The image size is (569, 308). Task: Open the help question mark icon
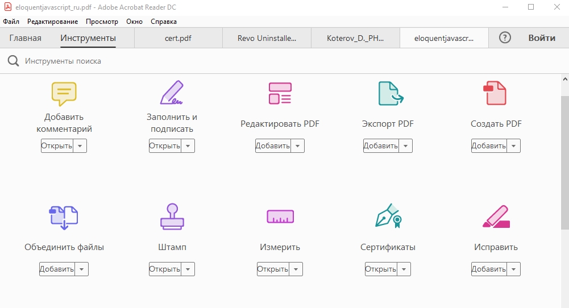pos(505,38)
